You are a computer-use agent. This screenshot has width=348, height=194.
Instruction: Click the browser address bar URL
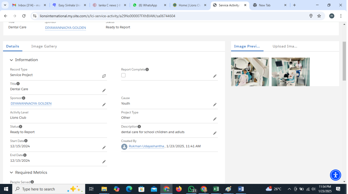[107, 16]
